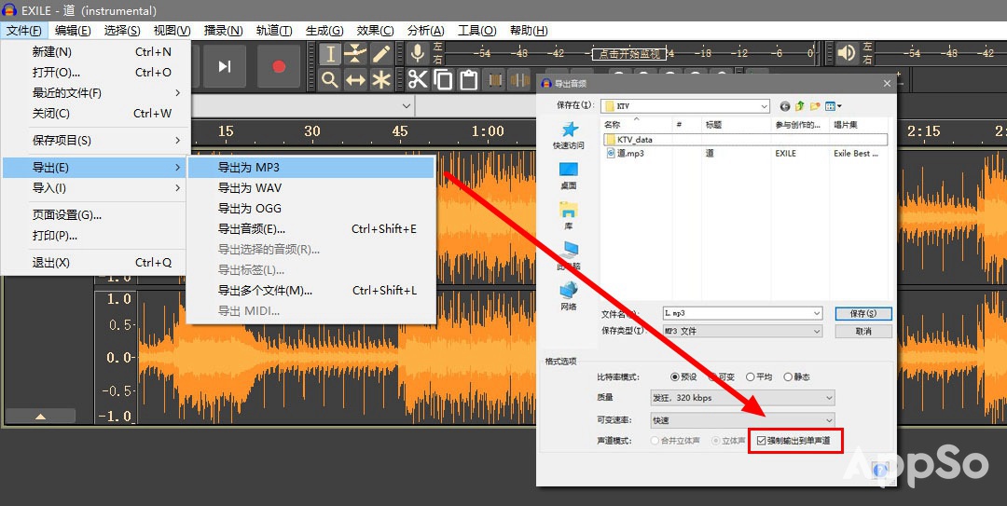
Task: Pick the Draw pencil tool
Action: [x=381, y=54]
